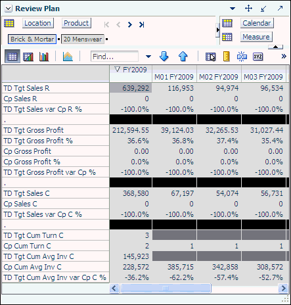Viewport: 291px width, 305px height.
Task: Collapse the FY2009 column header
Action: pyautogui.click(x=118, y=70)
